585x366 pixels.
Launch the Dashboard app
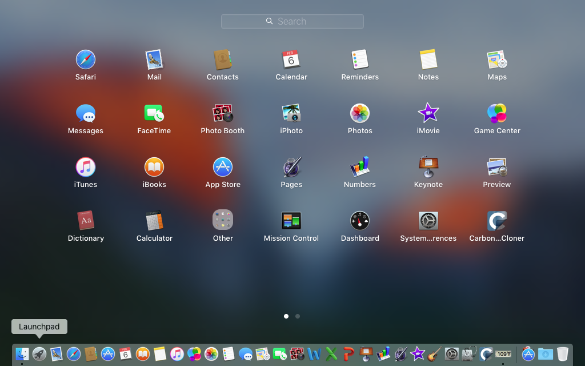pos(360,221)
